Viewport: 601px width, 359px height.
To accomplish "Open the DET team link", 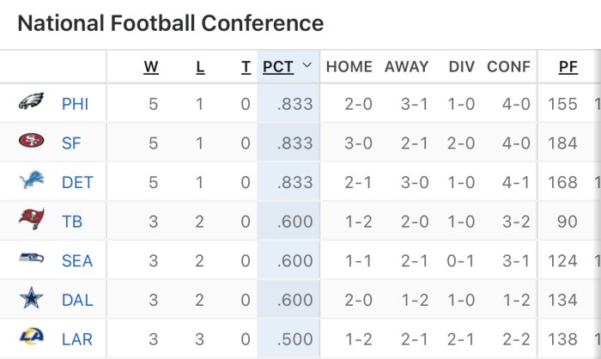I will click(77, 182).
